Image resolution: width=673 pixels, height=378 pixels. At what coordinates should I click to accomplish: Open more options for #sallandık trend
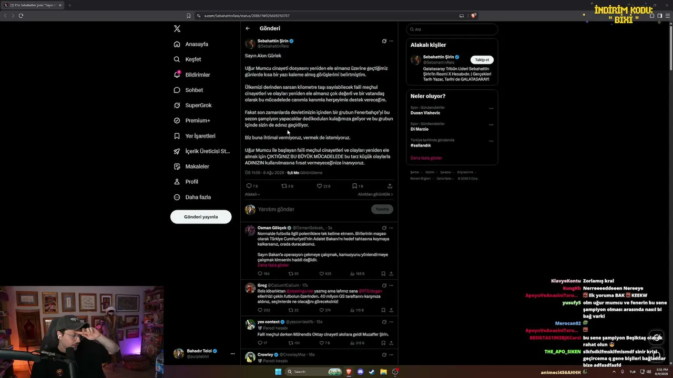point(491,141)
